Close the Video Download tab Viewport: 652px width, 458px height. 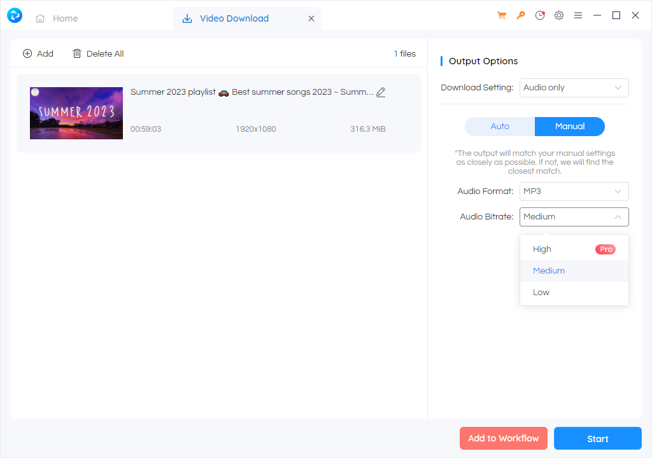(x=311, y=18)
